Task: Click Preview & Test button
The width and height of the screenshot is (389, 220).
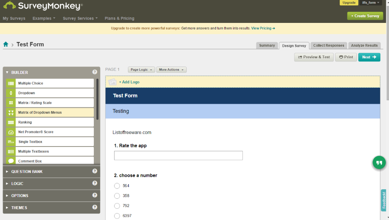Action: (314, 57)
